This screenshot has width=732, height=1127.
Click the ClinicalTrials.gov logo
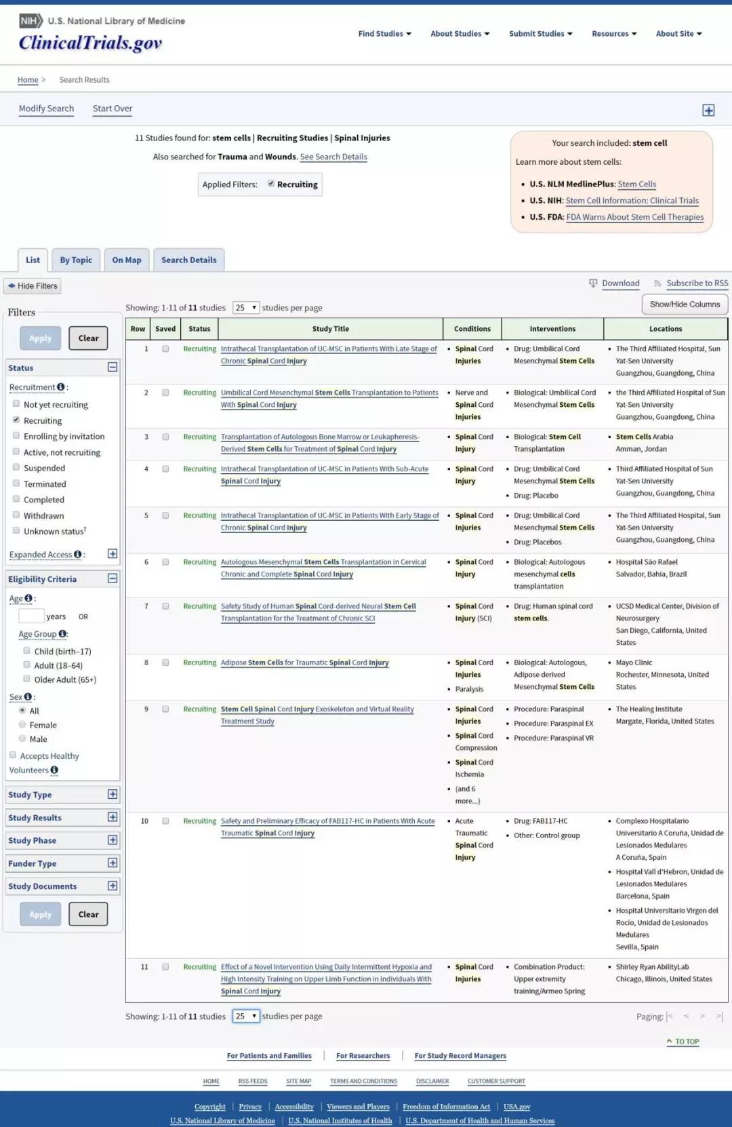[91, 43]
